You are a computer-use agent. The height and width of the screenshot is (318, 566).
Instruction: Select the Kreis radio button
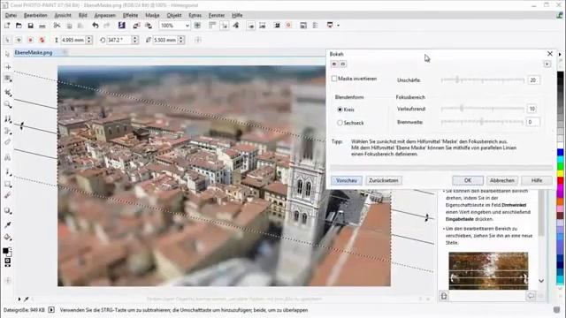pyautogui.click(x=340, y=110)
